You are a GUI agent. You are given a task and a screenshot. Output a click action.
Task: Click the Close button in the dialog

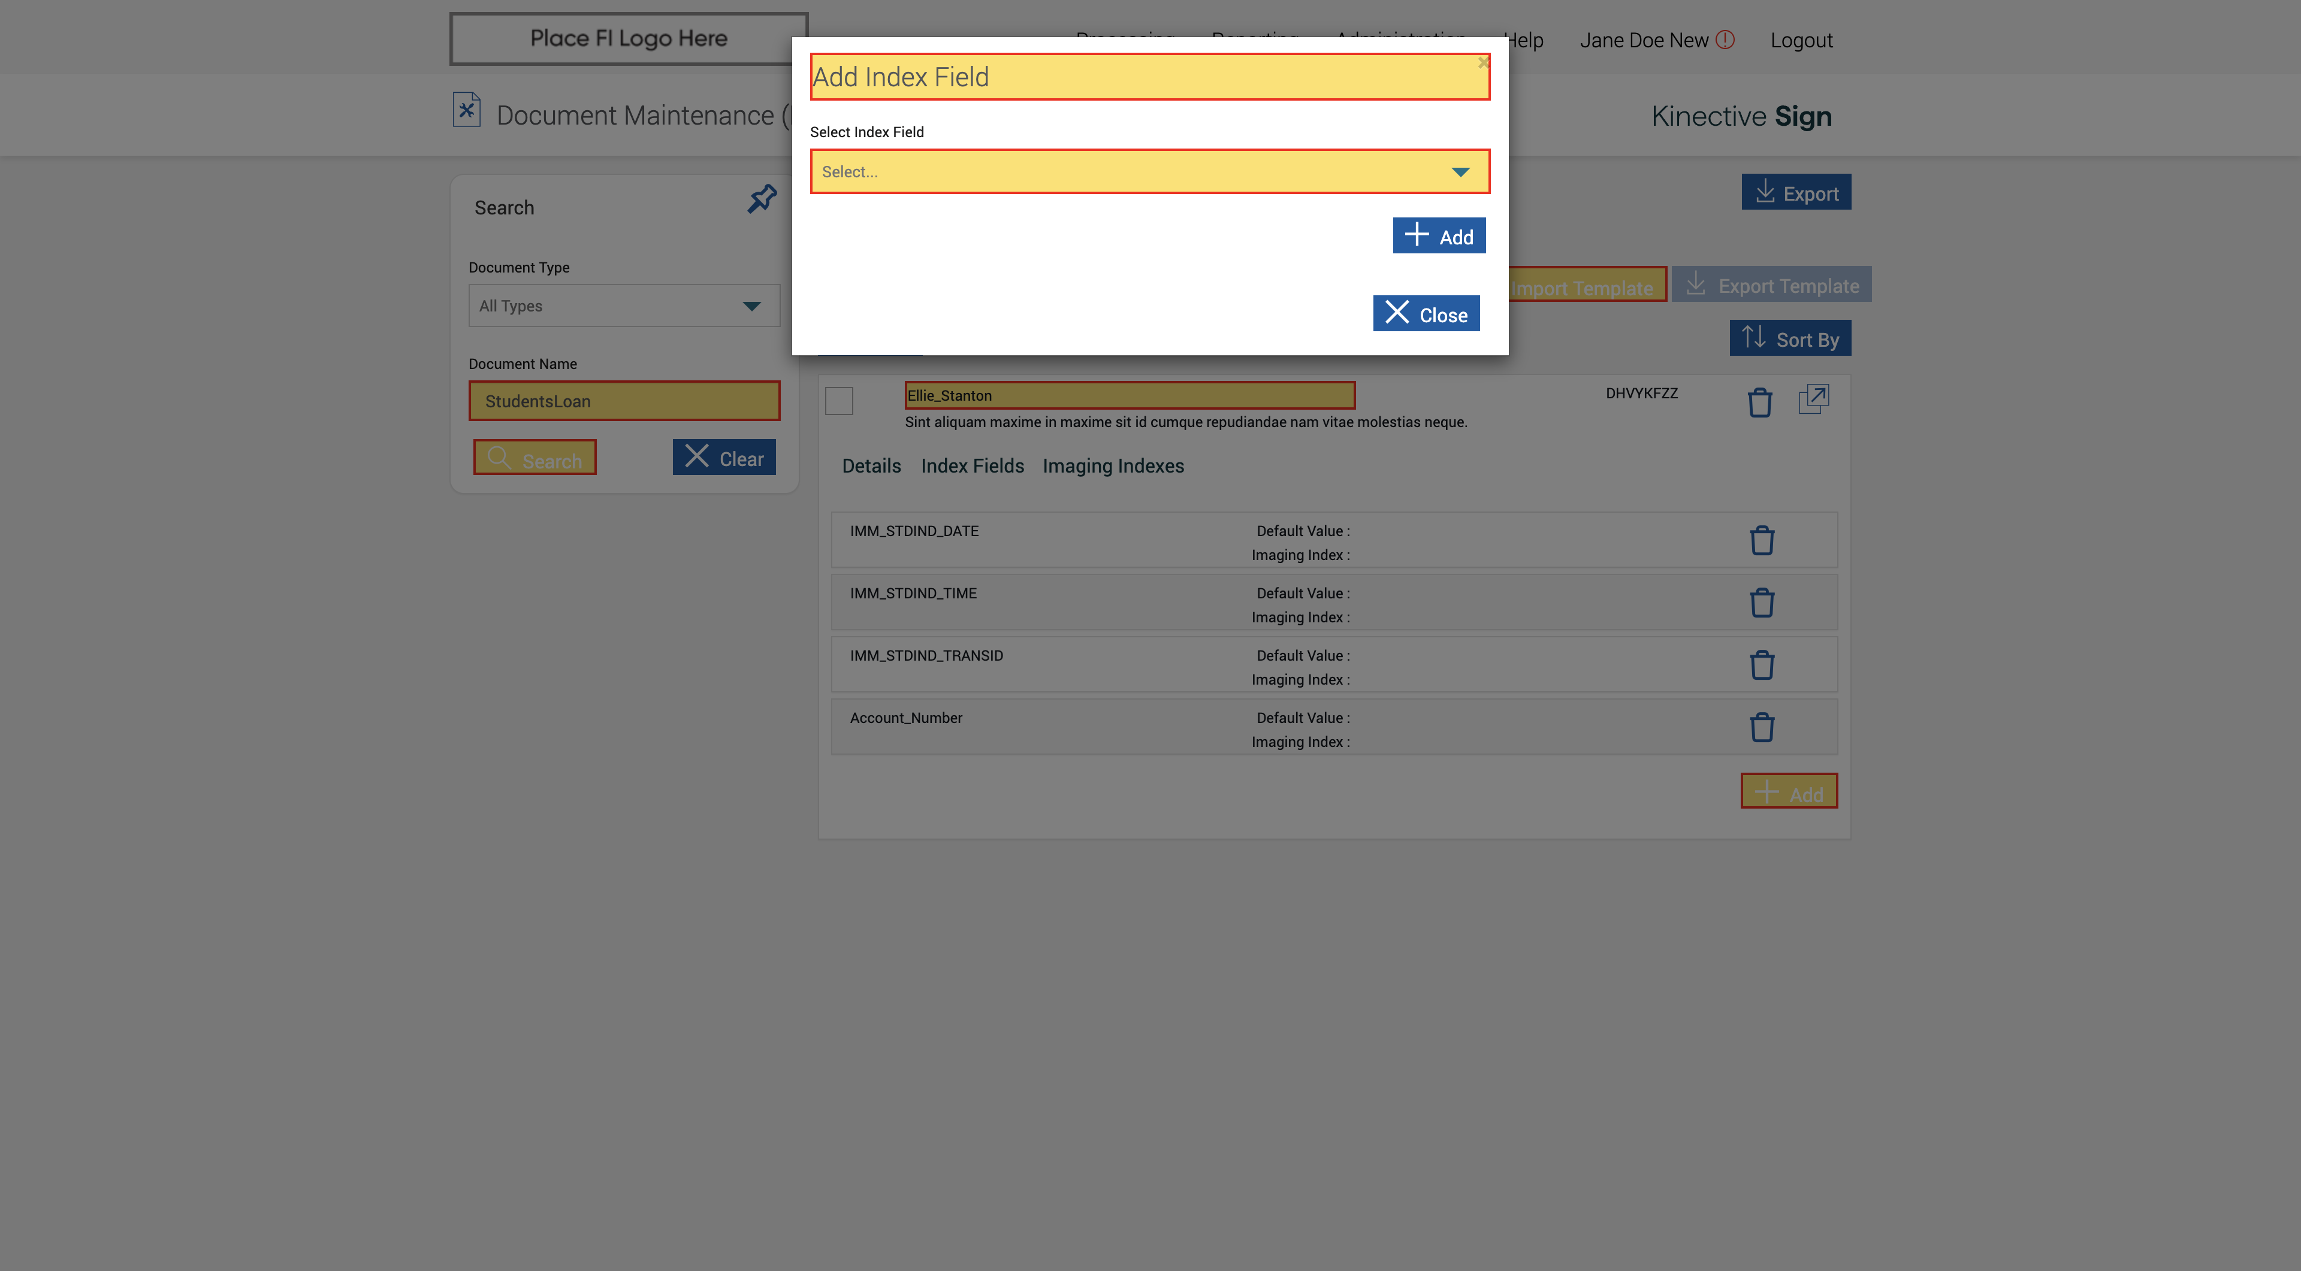1426,313
